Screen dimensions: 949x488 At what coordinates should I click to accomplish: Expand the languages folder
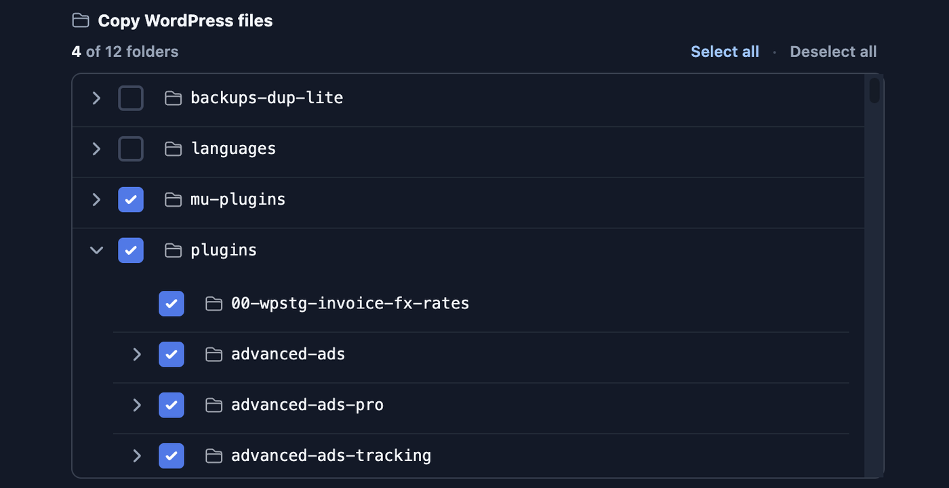click(96, 149)
